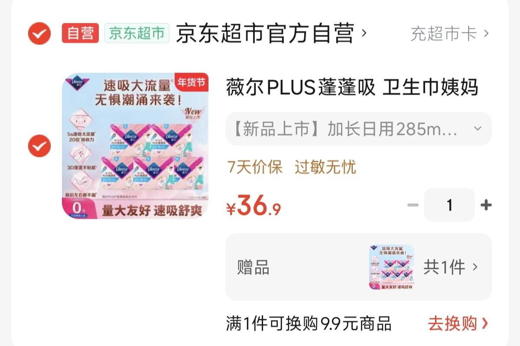Tap the ¥36.9 price
Viewport: 520px width, 346px height.
254,206
